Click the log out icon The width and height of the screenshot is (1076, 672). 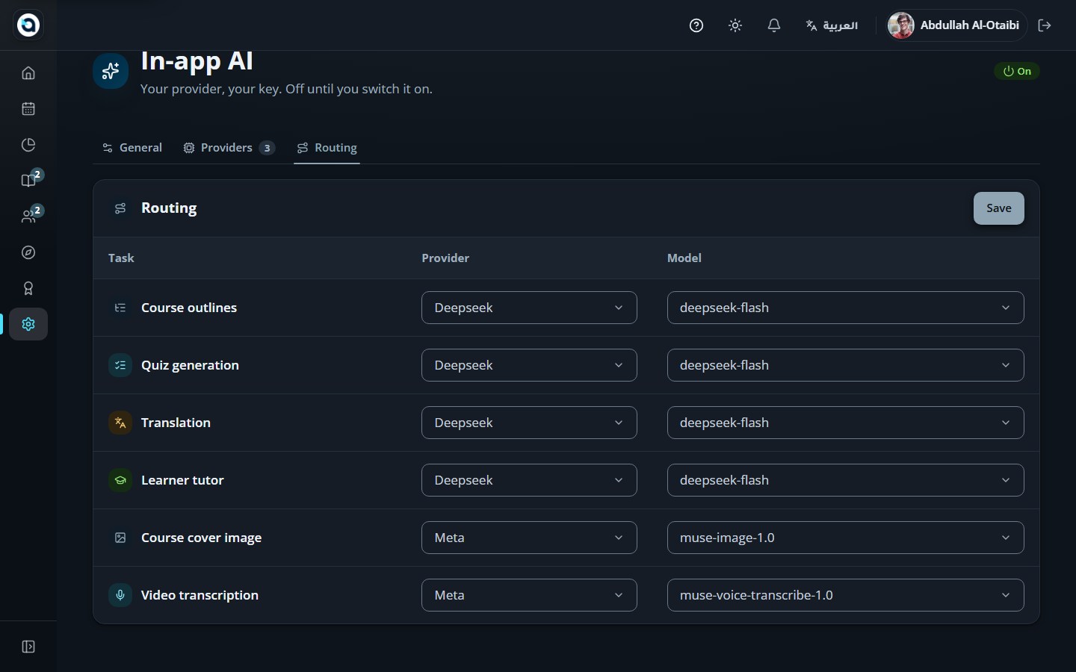(1045, 25)
